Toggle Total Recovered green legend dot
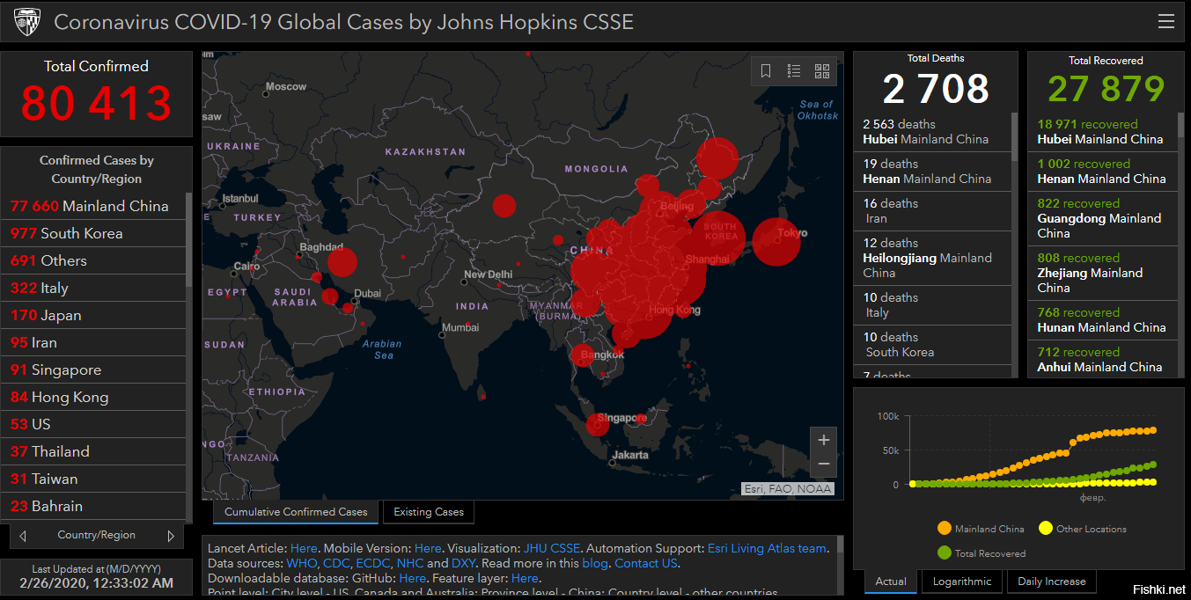This screenshot has width=1191, height=600. coord(945,553)
